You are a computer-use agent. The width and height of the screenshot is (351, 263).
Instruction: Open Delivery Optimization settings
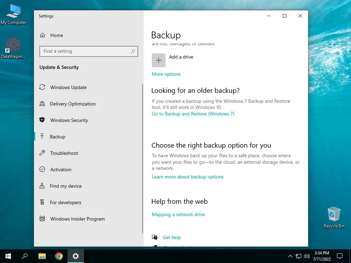[x=89, y=104]
